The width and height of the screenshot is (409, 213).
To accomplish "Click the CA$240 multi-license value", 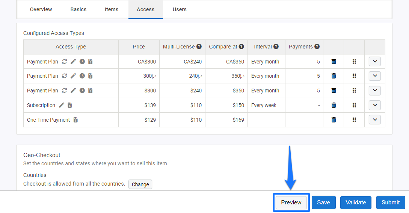I will (193, 62).
